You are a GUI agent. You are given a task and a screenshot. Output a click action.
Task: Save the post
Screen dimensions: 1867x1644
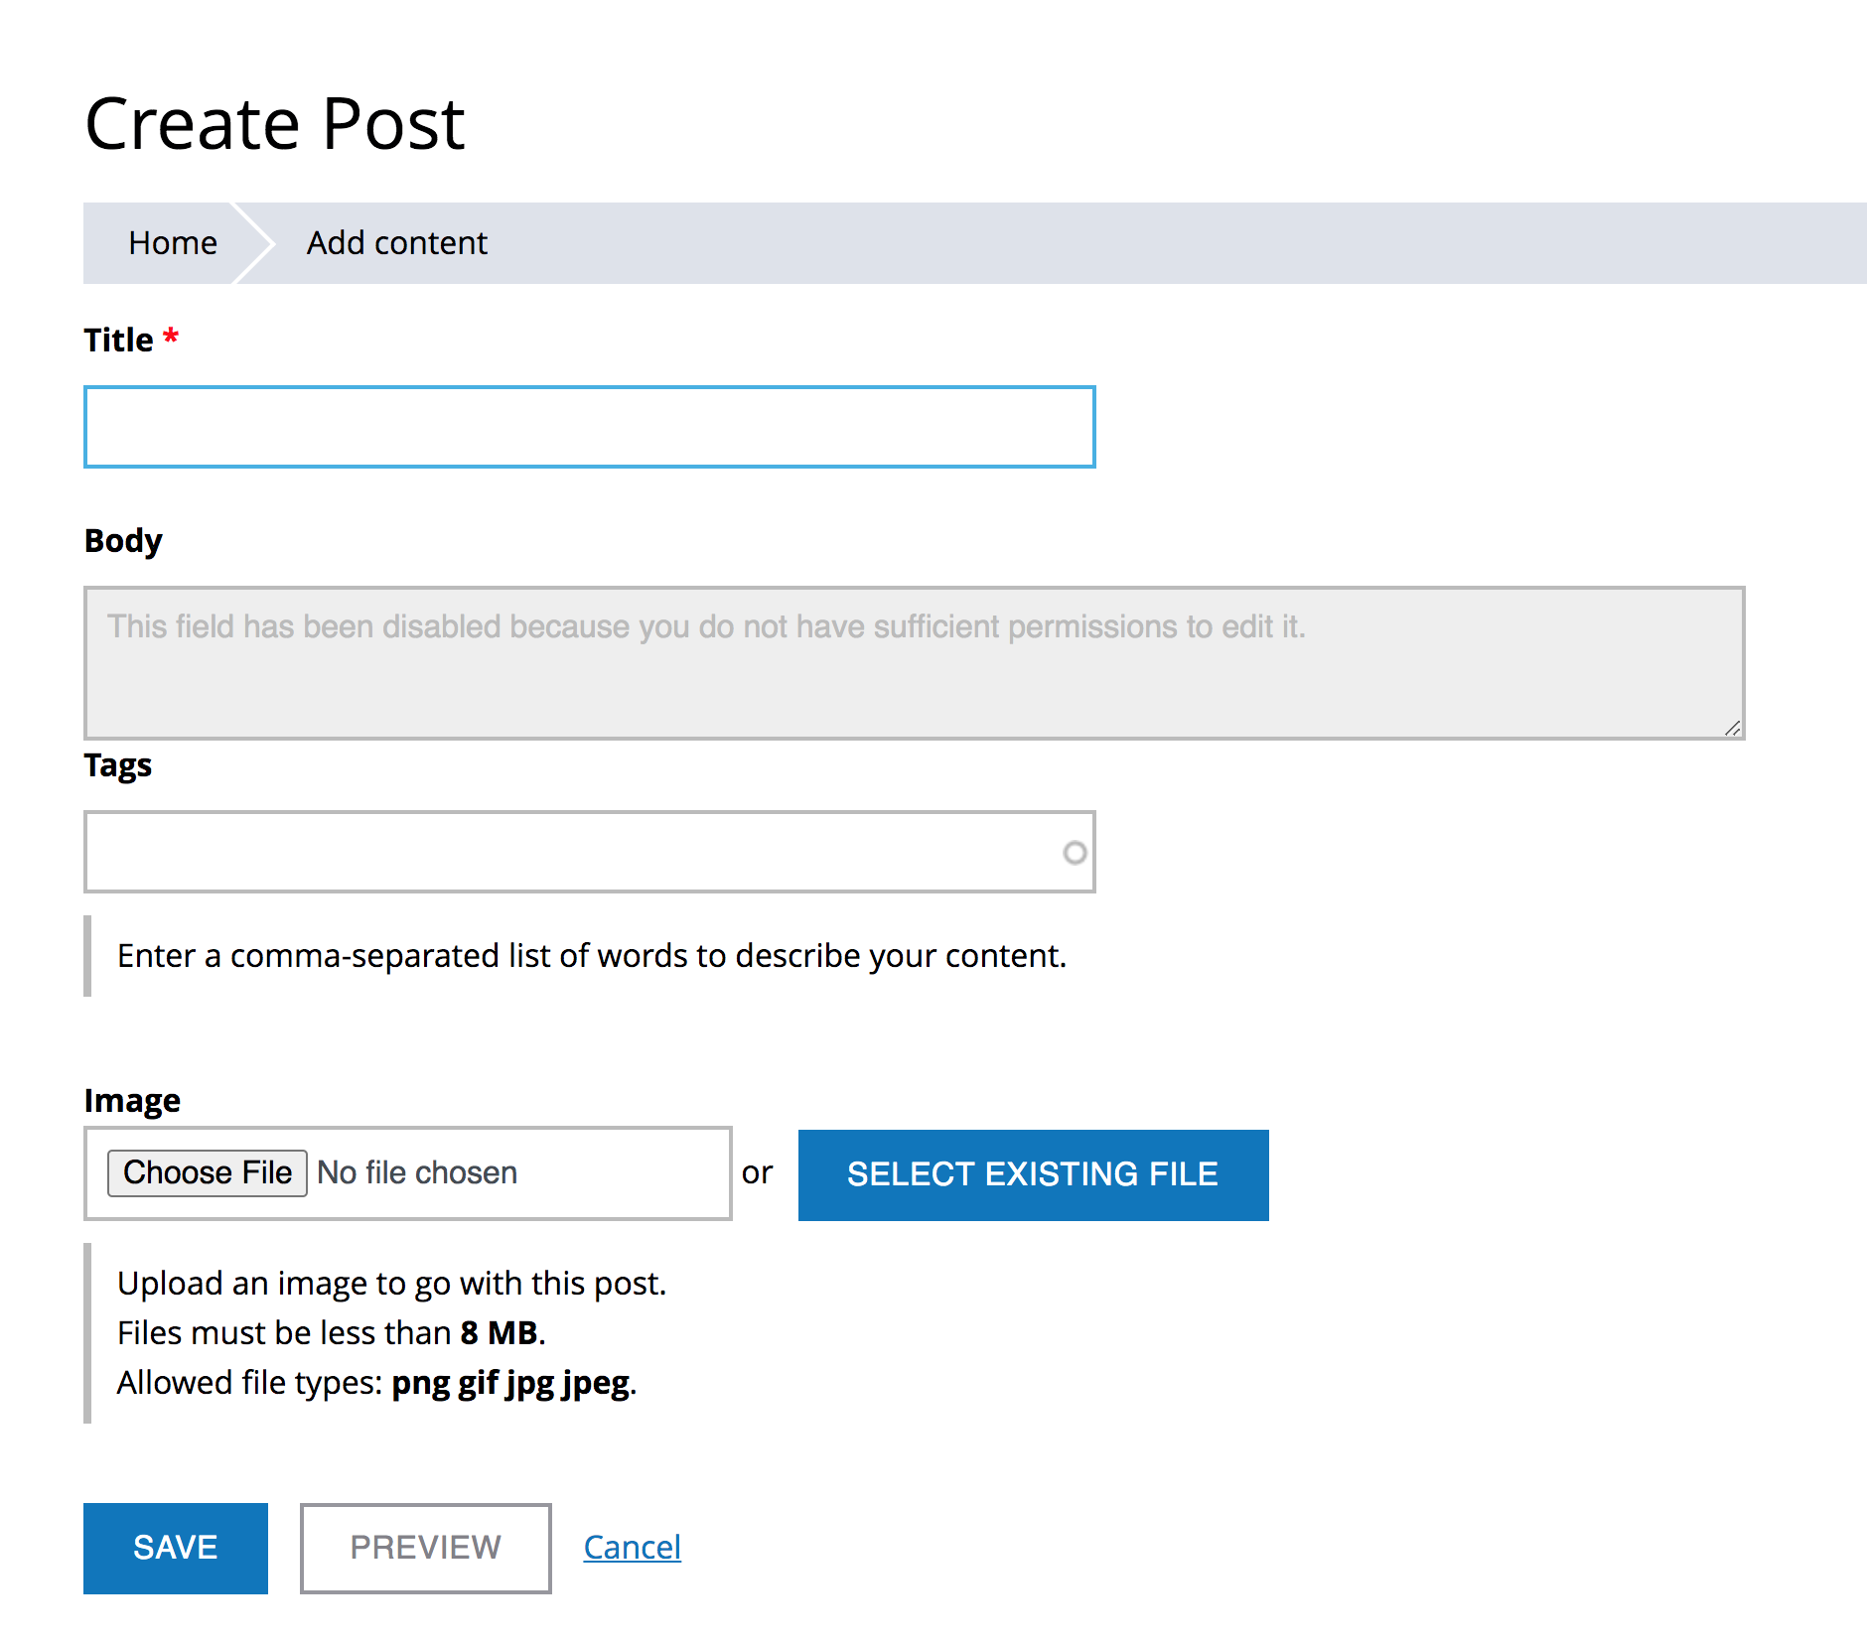coord(176,1548)
